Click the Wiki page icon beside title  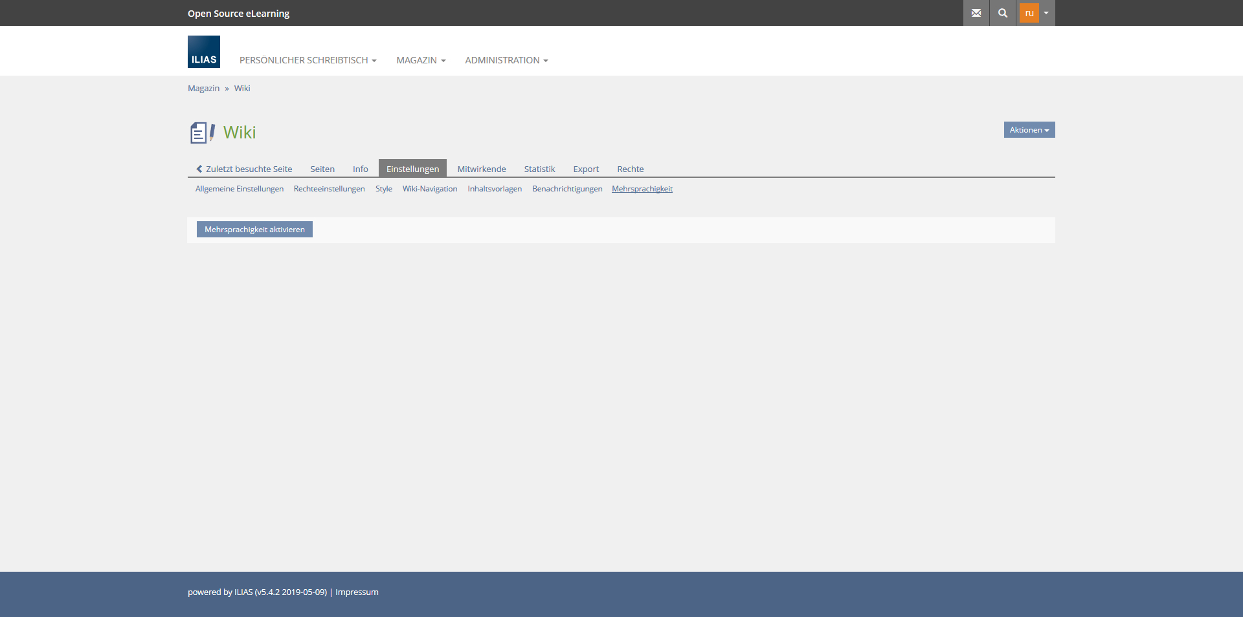[202, 133]
